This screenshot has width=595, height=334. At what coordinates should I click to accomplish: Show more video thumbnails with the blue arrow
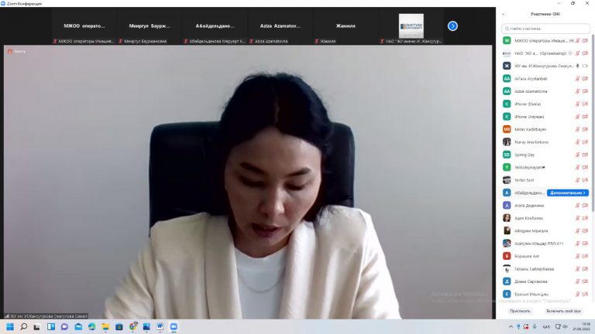tap(452, 26)
